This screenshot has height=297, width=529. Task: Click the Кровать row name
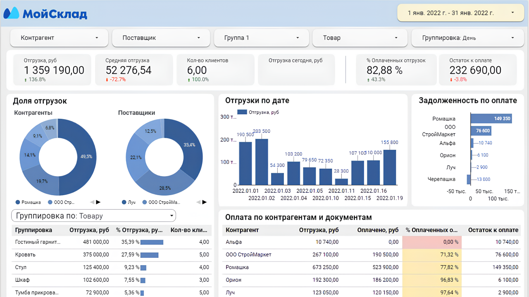coord(25,255)
